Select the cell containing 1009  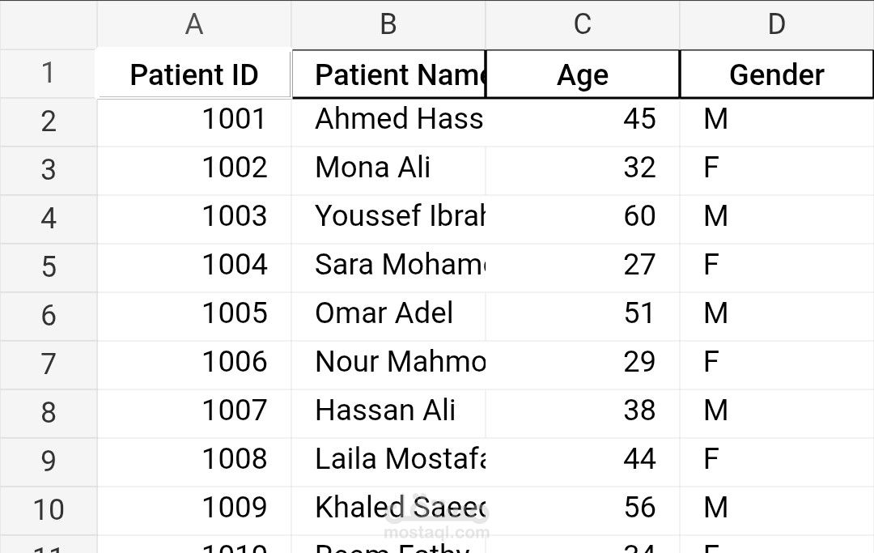tap(193, 508)
